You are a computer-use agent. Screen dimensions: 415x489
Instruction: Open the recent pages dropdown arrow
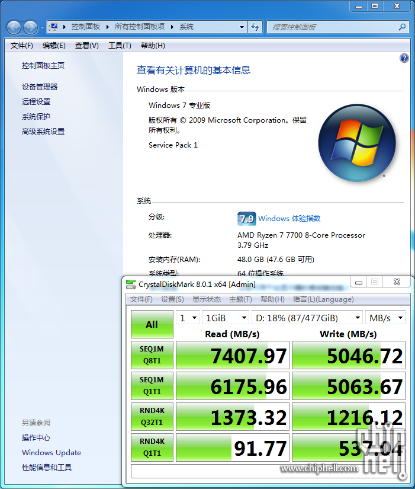[42, 27]
